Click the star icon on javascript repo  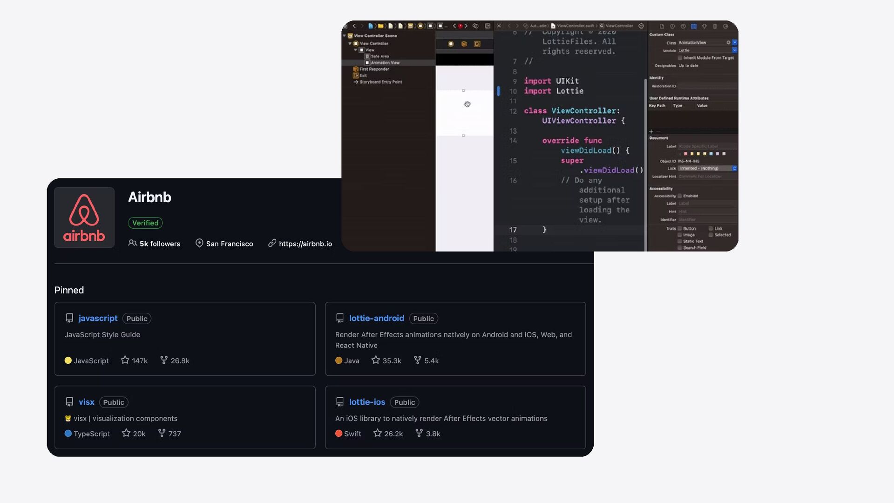125,360
